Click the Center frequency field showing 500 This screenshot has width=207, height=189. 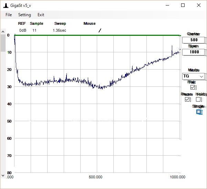(194, 40)
